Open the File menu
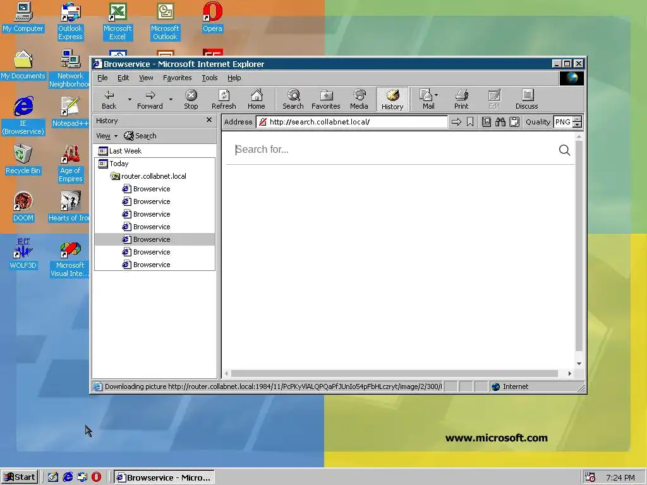The image size is (647, 485). click(102, 78)
